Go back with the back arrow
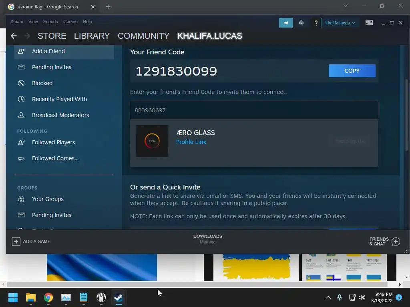The image size is (410, 307). 14,36
